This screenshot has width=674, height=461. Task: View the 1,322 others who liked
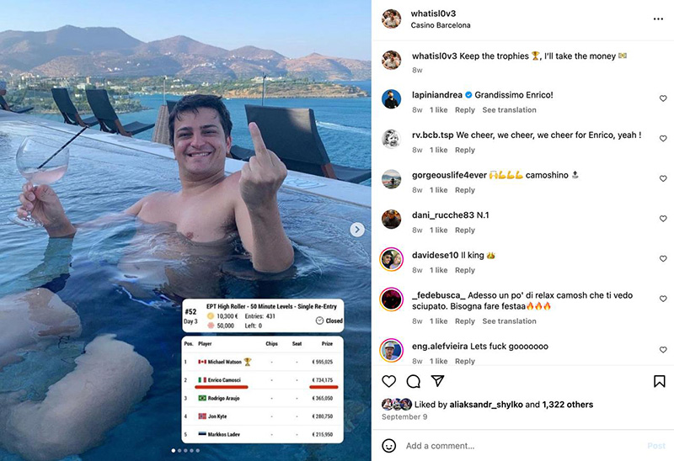pyautogui.click(x=568, y=405)
